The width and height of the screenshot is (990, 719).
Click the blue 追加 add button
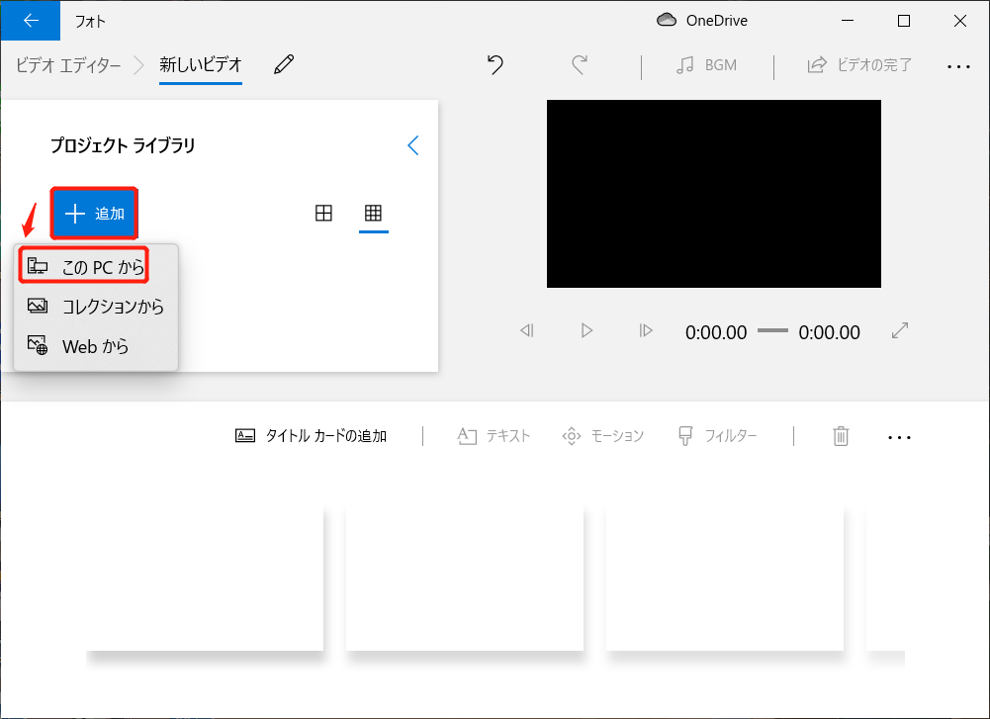pyautogui.click(x=94, y=214)
